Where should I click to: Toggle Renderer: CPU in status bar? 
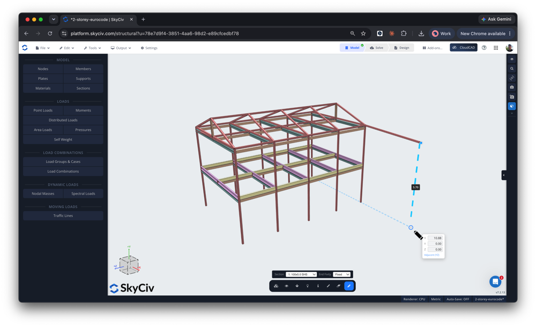point(414,299)
